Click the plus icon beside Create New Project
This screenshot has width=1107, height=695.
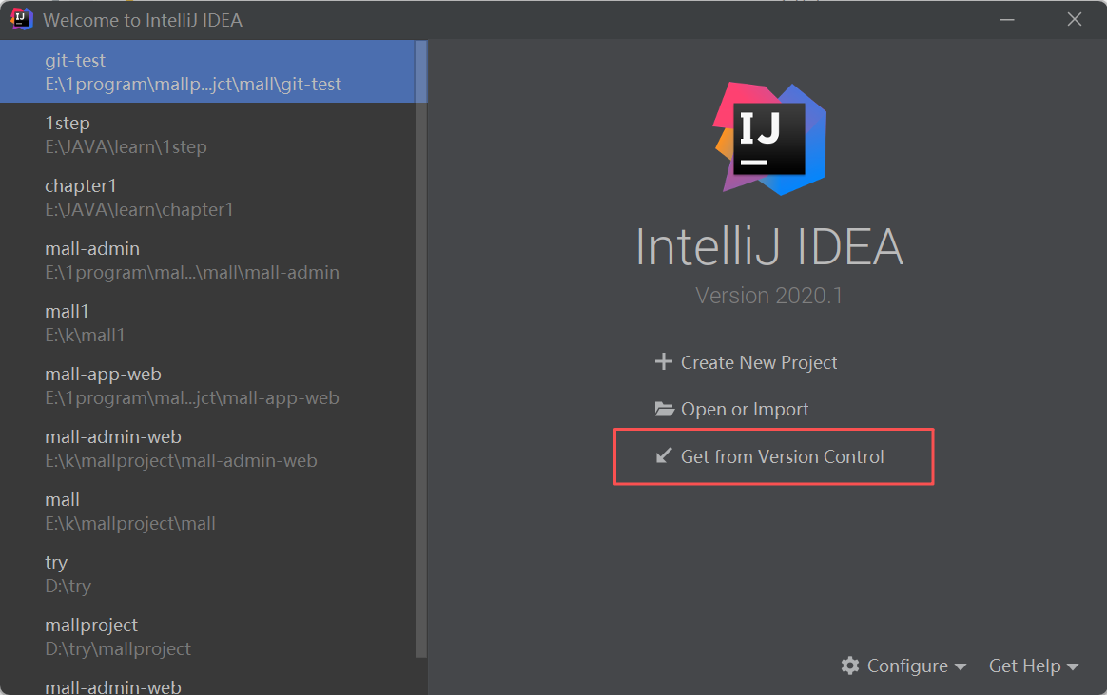coord(663,362)
